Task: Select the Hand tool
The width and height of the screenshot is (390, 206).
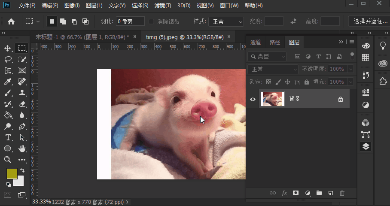Action: coord(22,148)
